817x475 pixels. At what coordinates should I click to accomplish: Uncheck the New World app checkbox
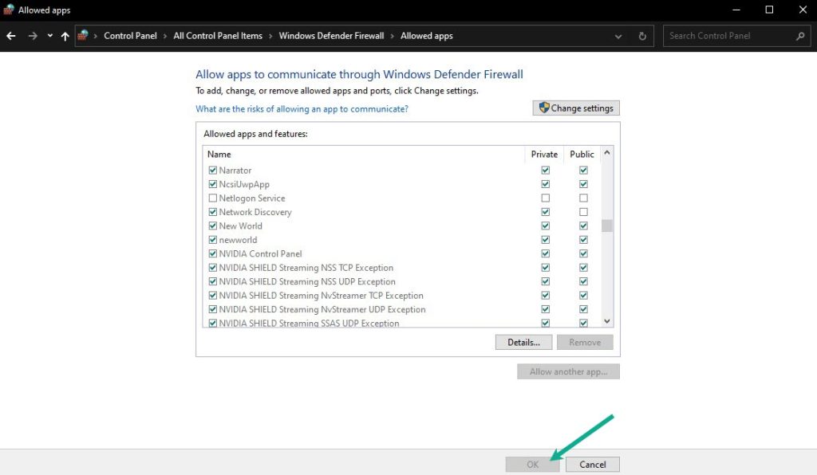click(212, 226)
